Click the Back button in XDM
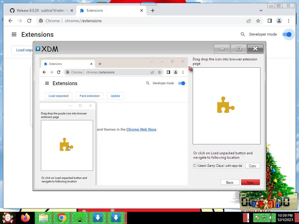Image resolution: width=299 pixels, height=224 pixels. (x=230, y=182)
